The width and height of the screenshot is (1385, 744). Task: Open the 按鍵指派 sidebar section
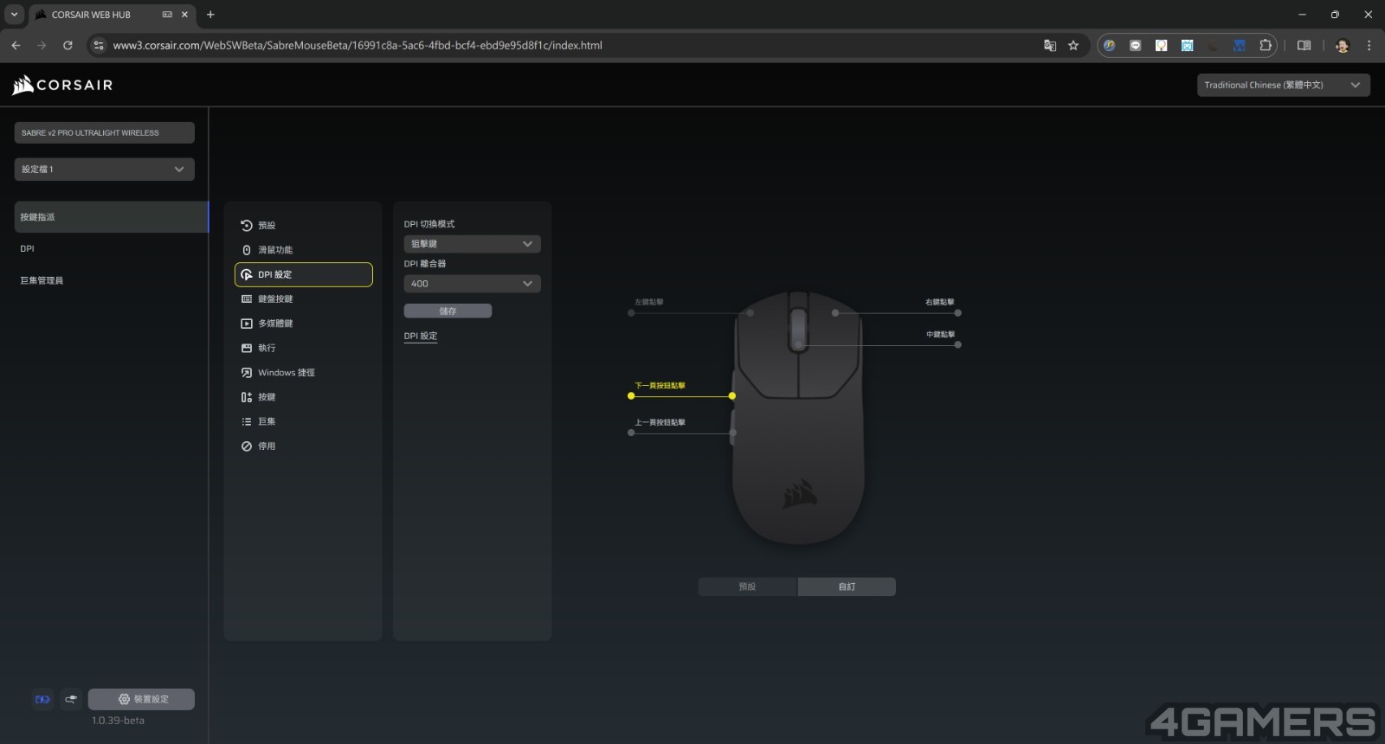point(111,217)
